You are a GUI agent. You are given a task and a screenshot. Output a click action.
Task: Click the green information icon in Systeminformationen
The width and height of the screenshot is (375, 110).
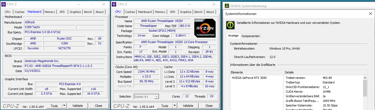pyautogui.click(x=230, y=25)
